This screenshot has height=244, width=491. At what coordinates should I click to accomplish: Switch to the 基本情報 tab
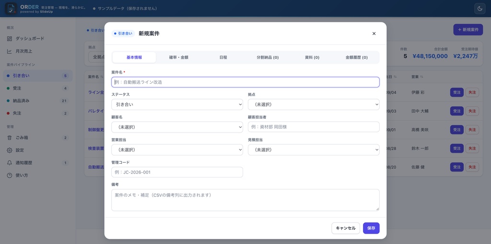point(134,57)
